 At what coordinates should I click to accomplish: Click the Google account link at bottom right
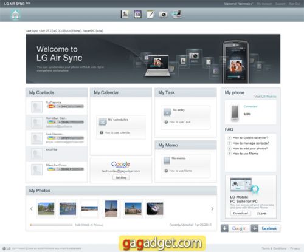(239, 228)
